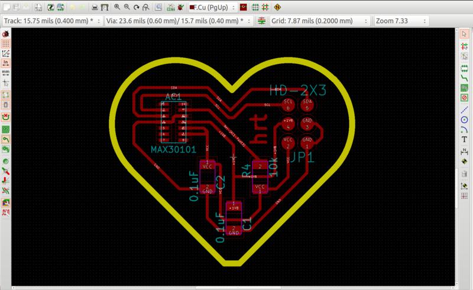Show zone outlines only
This screenshot has width=473, height=290.
coord(5,149)
